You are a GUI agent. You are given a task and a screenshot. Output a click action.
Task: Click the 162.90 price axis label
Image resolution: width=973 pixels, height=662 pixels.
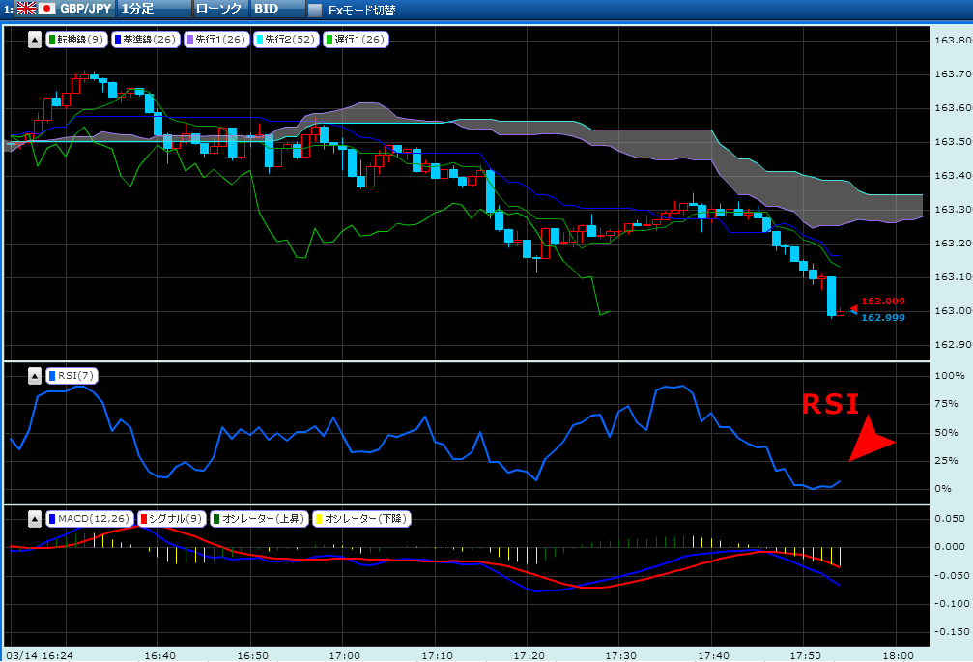953,345
